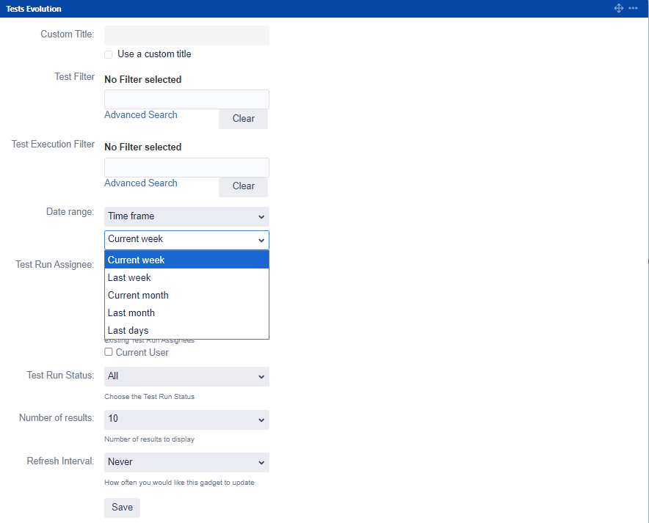Pick Last month in the list
649x523 pixels.
pyautogui.click(x=186, y=312)
